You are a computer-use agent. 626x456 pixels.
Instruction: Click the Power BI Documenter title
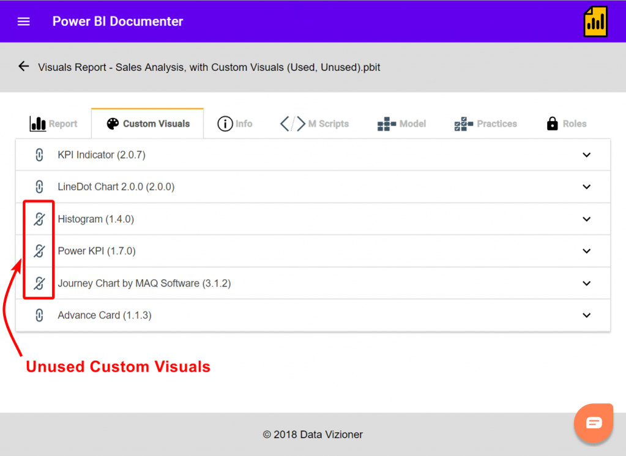(x=117, y=21)
